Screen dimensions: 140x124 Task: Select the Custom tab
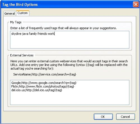(23, 13)
